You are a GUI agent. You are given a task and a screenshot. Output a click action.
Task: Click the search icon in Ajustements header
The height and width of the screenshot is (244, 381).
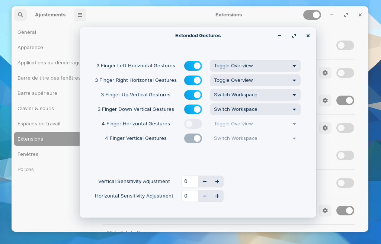[20, 15]
